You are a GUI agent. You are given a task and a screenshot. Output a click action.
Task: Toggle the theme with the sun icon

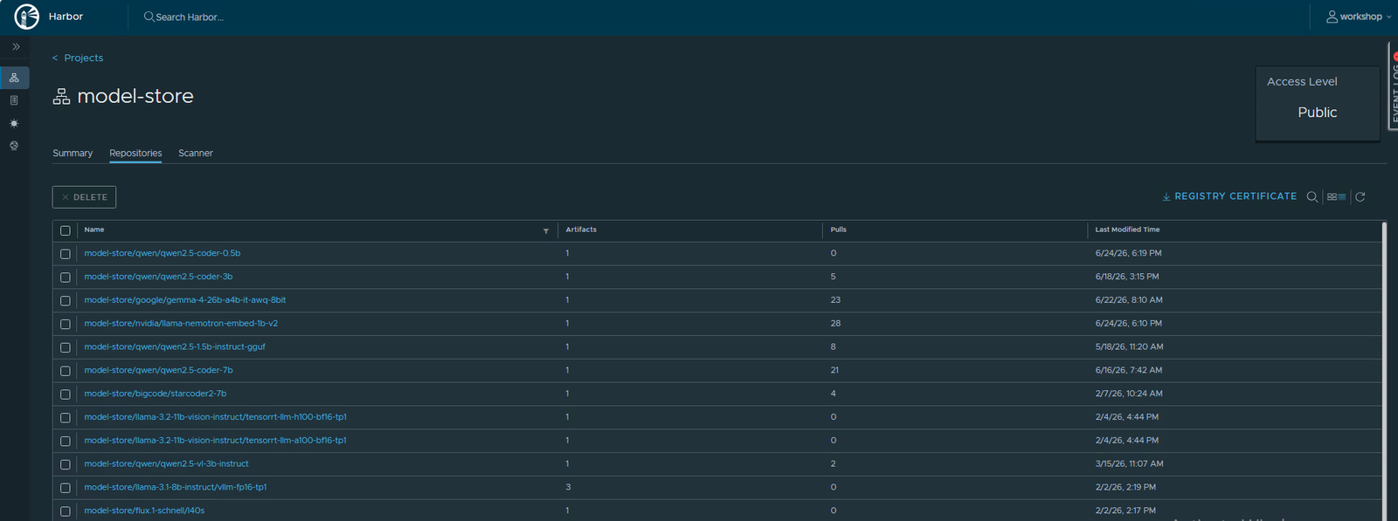tap(14, 123)
